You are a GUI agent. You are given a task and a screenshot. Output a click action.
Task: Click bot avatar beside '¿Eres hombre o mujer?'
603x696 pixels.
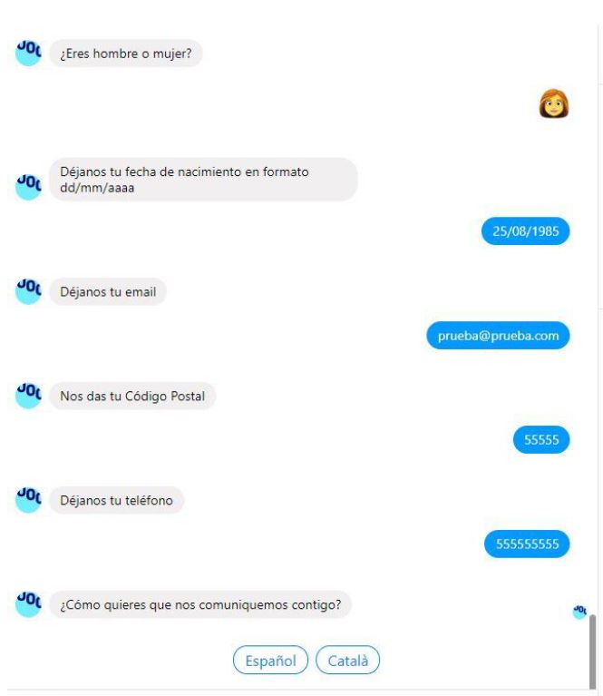click(x=28, y=54)
